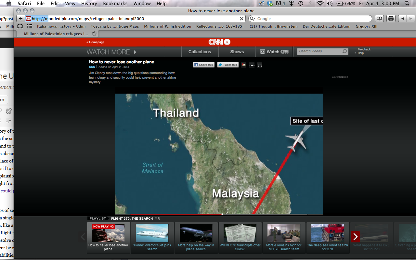The width and height of the screenshot is (416, 260).
Task: Open the Google search engine dropdown
Action: 253,19
